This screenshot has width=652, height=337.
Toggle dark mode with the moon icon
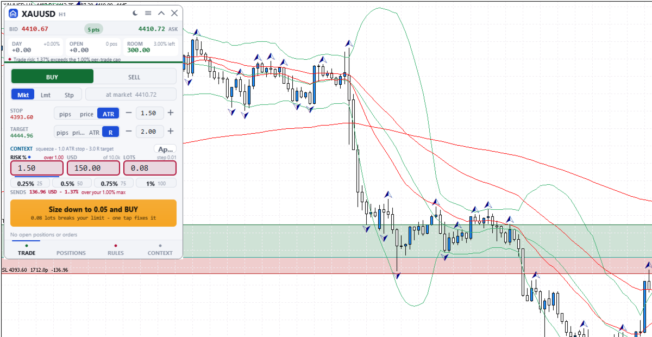(135, 13)
